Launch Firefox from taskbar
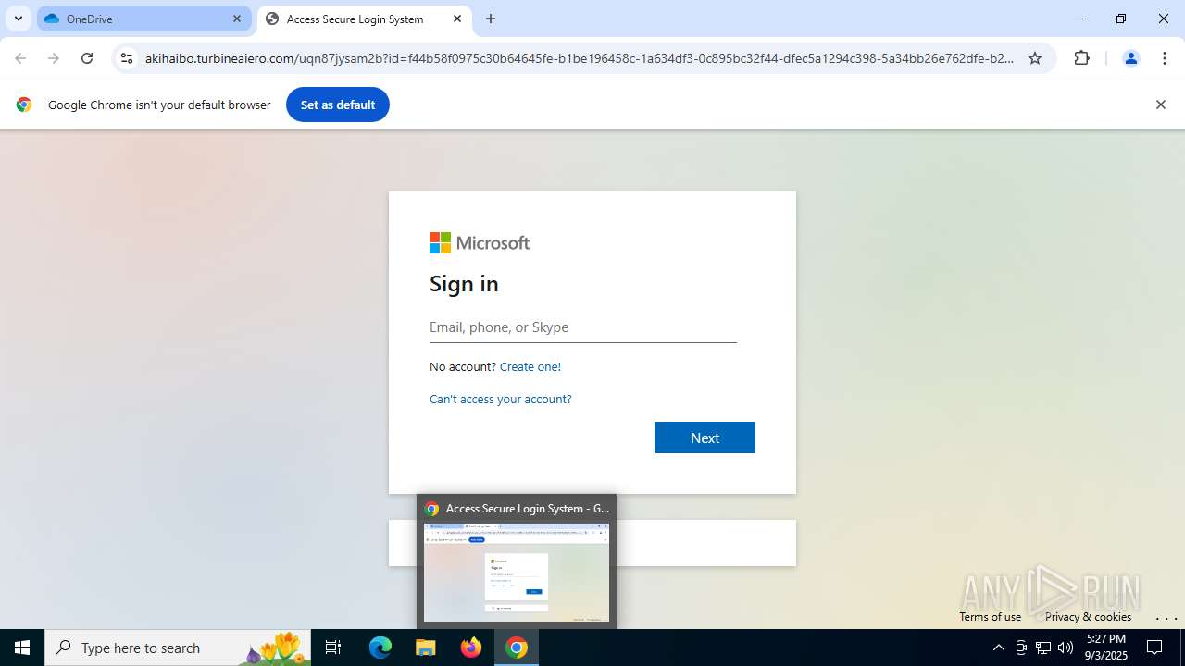Image resolution: width=1185 pixels, height=666 pixels. (x=471, y=647)
